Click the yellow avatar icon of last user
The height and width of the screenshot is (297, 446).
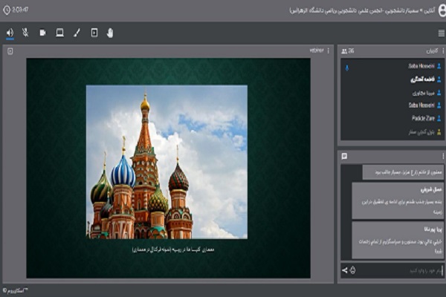pyautogui.click(x=439, y=132)
